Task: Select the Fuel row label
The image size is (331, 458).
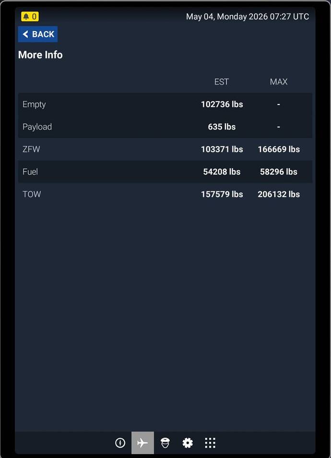Action: pyautogui.click(x=30, y=172)
